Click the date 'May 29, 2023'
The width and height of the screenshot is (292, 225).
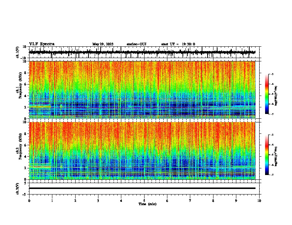point(103,44)
